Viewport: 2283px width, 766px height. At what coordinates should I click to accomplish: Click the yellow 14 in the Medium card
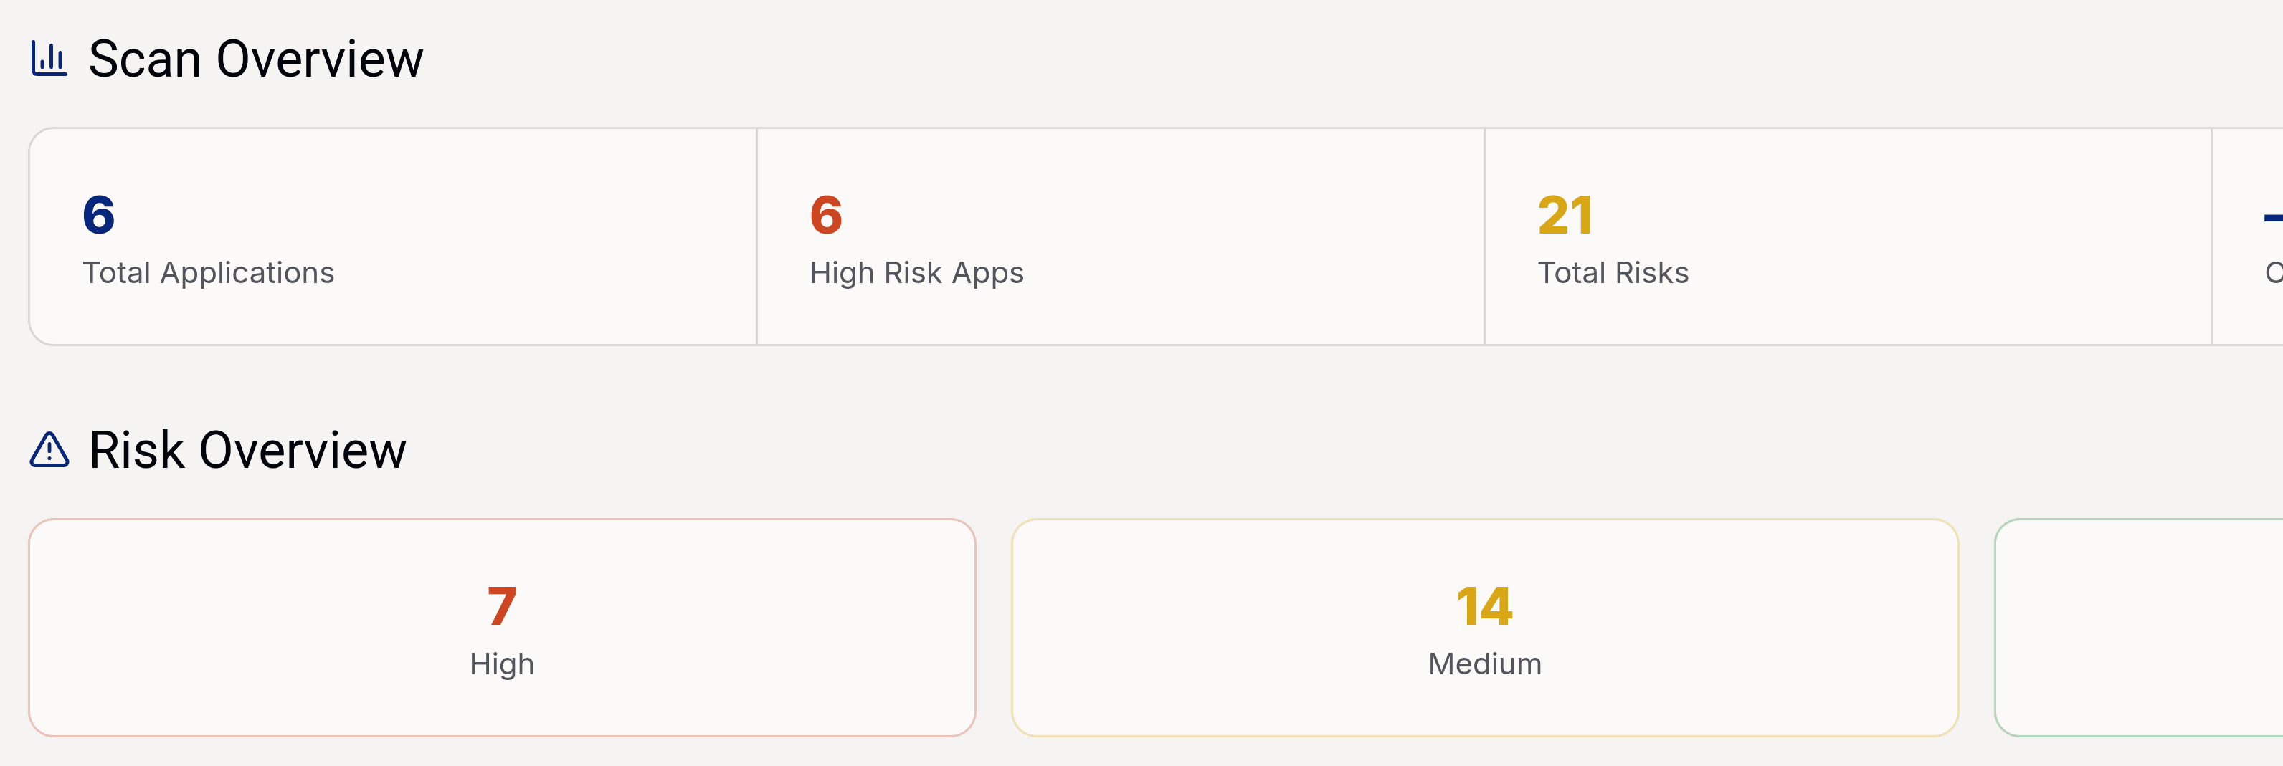click(x=1484, y=607)
